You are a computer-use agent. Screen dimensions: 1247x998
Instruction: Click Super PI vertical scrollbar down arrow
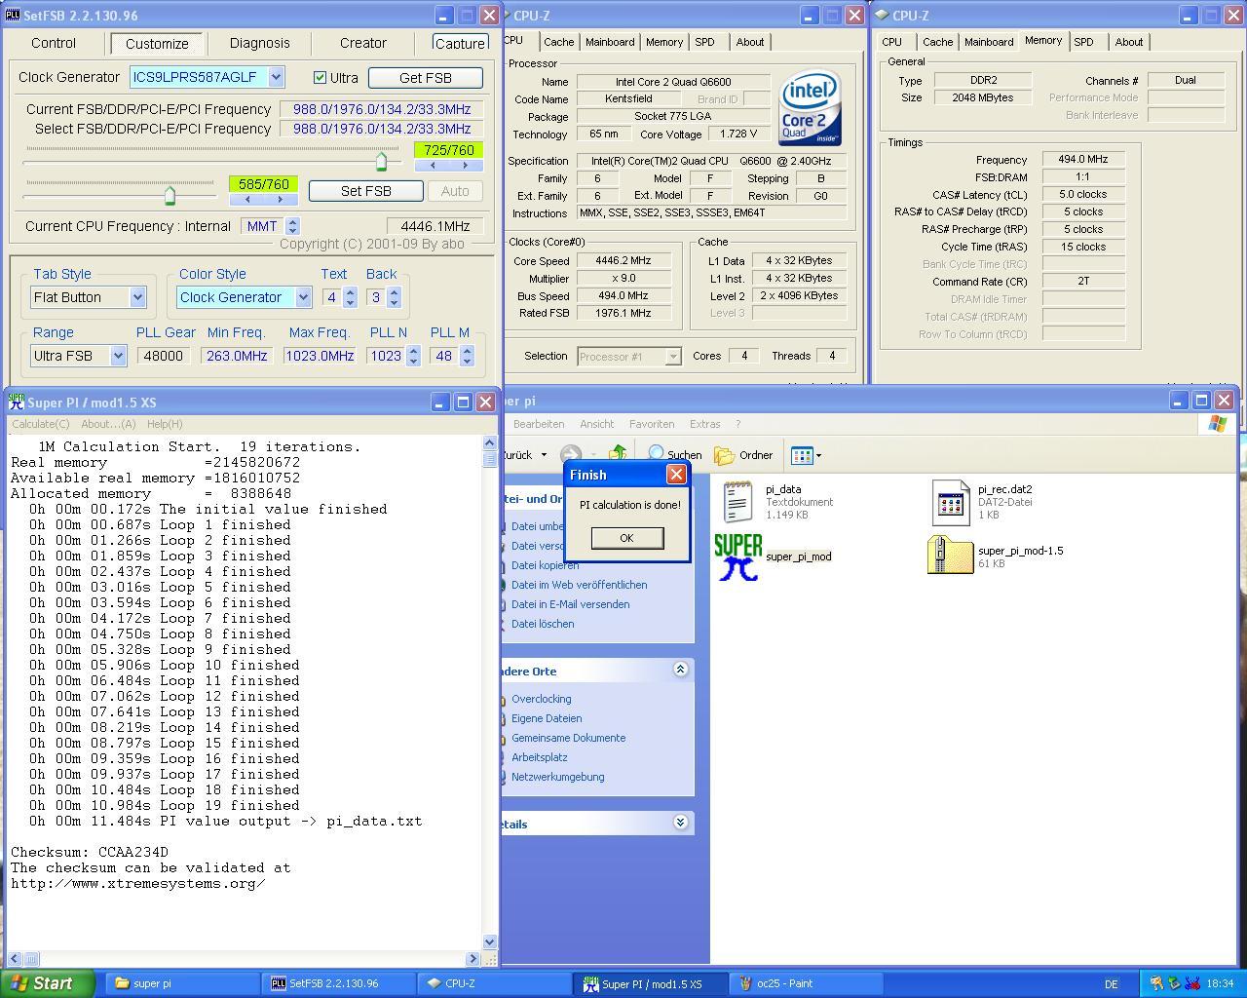[x=490, y=942]
